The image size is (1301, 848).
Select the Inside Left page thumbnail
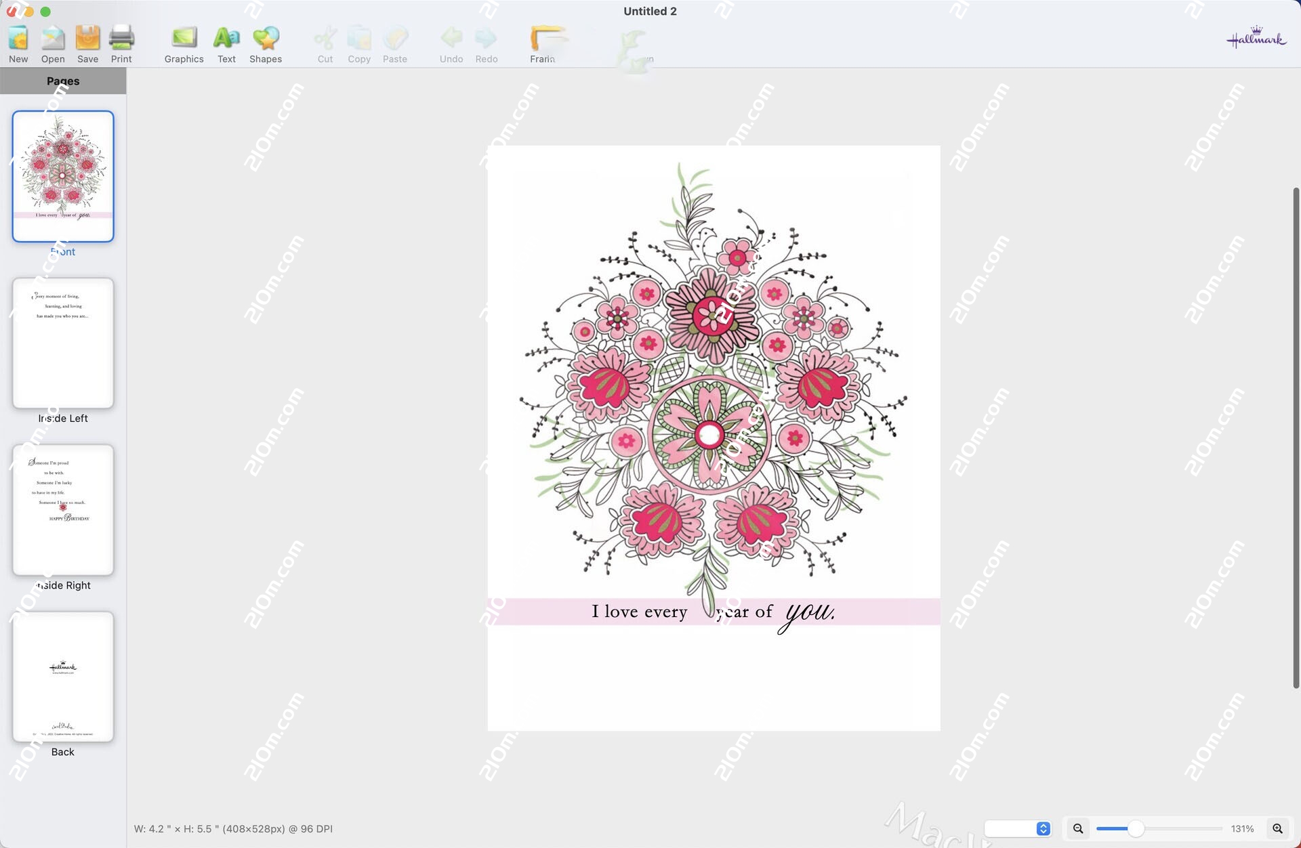[x=62, y=343]
